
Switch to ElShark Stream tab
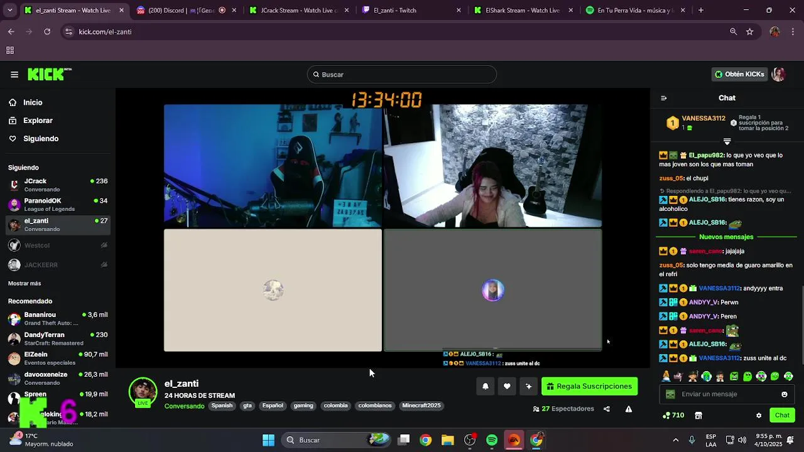[525, 10]
